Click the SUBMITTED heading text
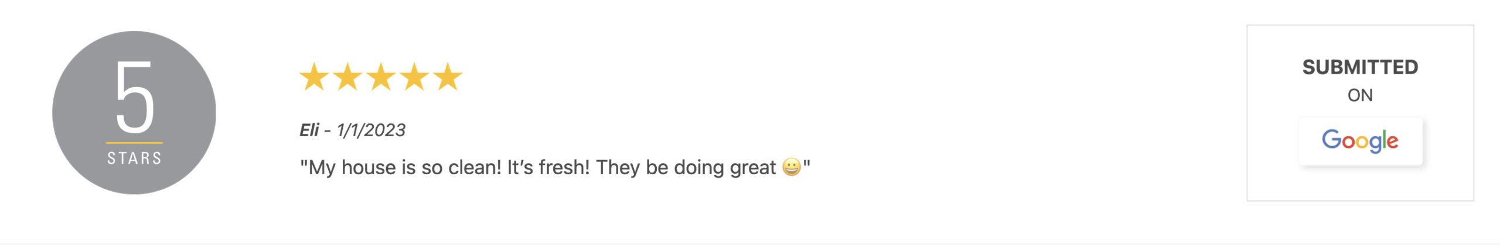Screen dimensions: 1500x245 coord(1360,67)
